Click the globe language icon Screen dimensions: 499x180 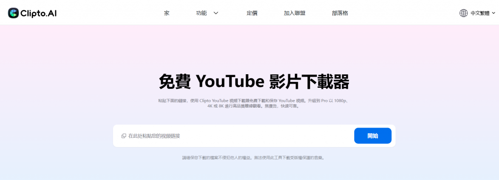(x=463, y=13)
